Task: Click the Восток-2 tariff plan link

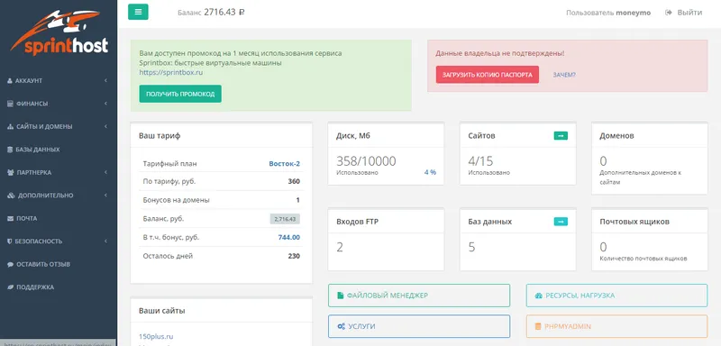Action: (284, 164)
